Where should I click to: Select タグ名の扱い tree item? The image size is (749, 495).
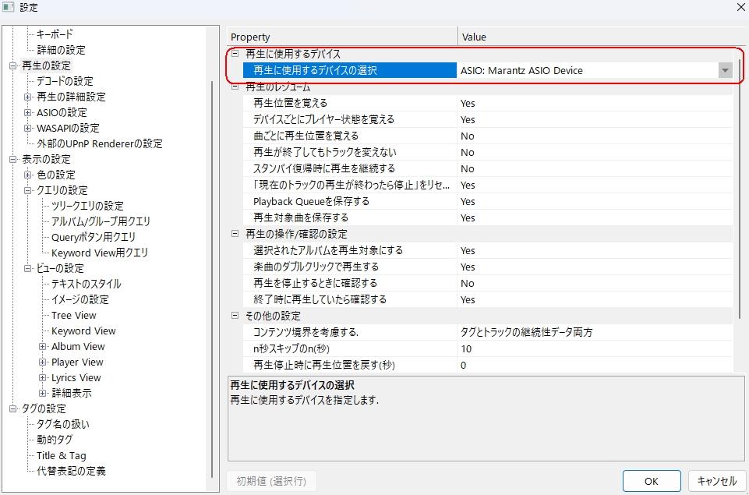click(x=63, y=424)
